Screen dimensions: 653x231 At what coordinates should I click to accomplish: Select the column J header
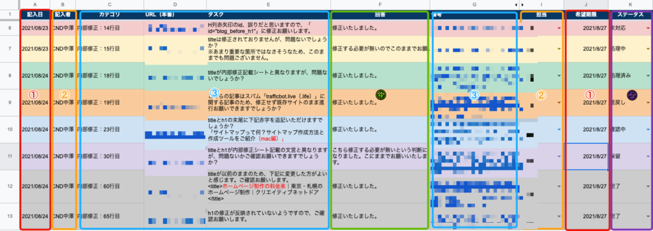click(x=586, y=4)
